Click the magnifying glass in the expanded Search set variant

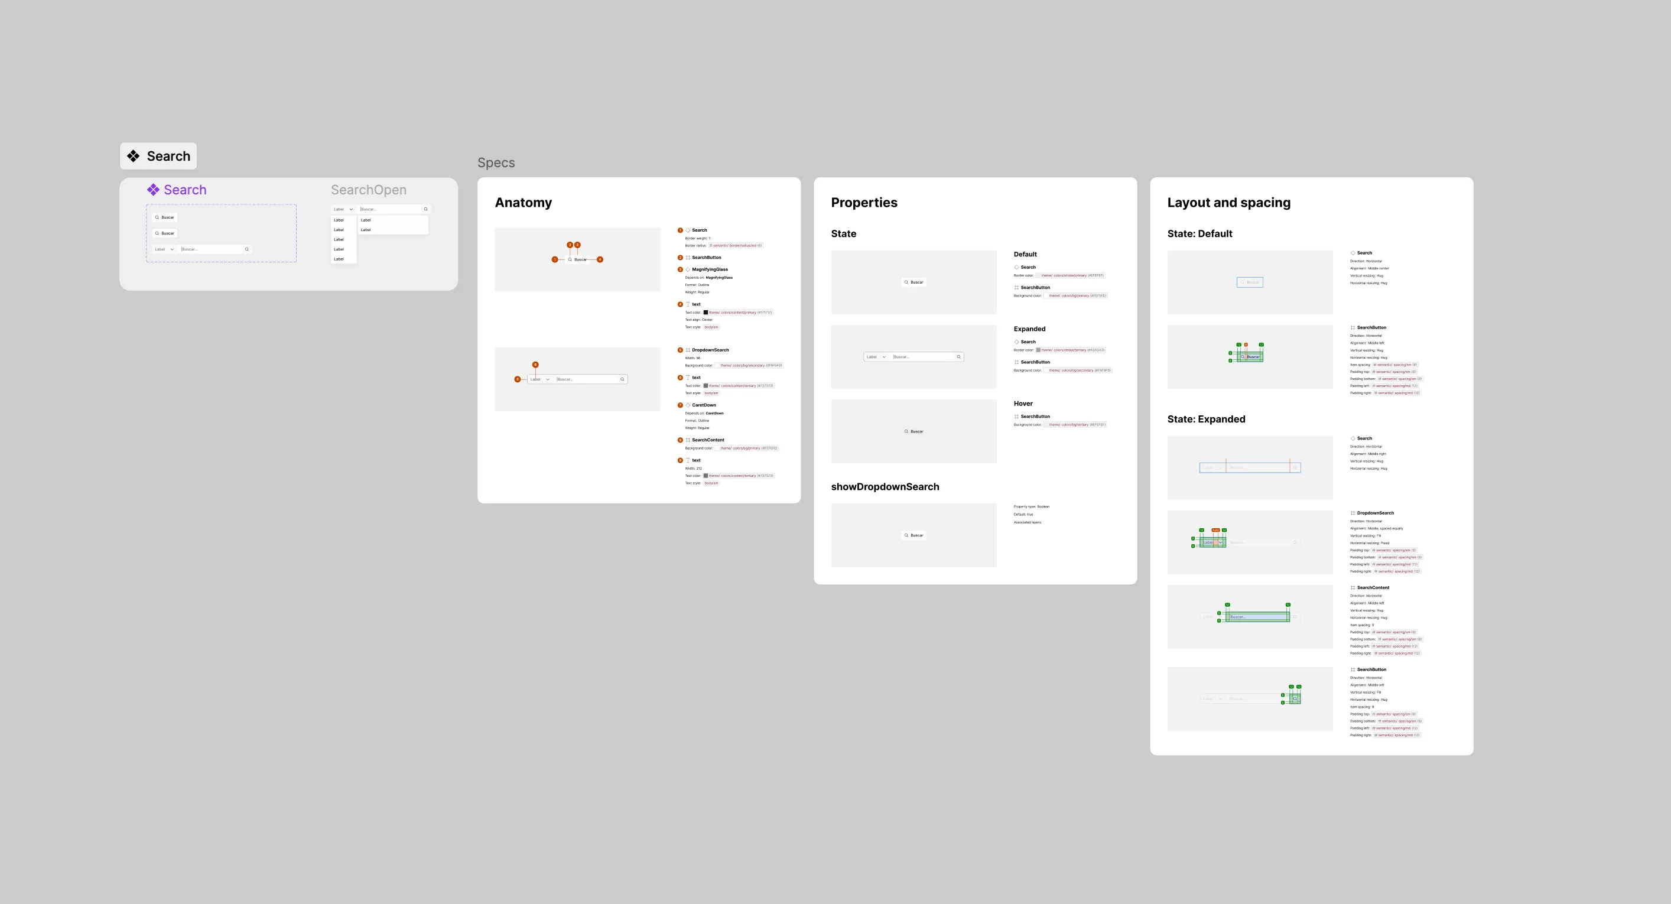(246, 249)
